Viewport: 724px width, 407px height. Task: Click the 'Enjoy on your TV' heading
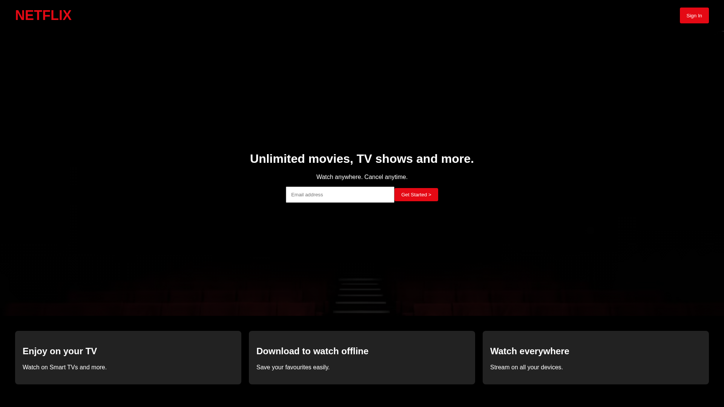click(60, 351)
